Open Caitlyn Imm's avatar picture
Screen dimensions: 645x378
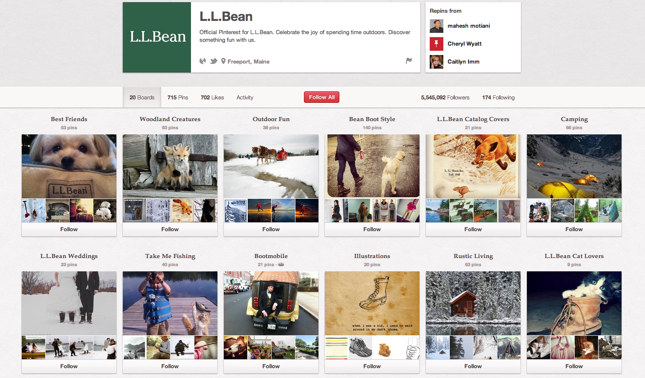[437, 62]
